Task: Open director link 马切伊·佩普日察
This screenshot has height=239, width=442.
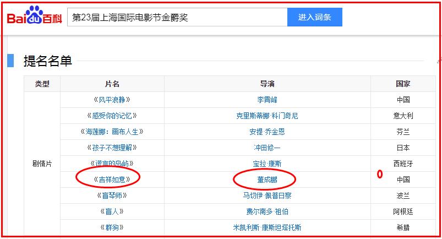Action: coord(267,195)
